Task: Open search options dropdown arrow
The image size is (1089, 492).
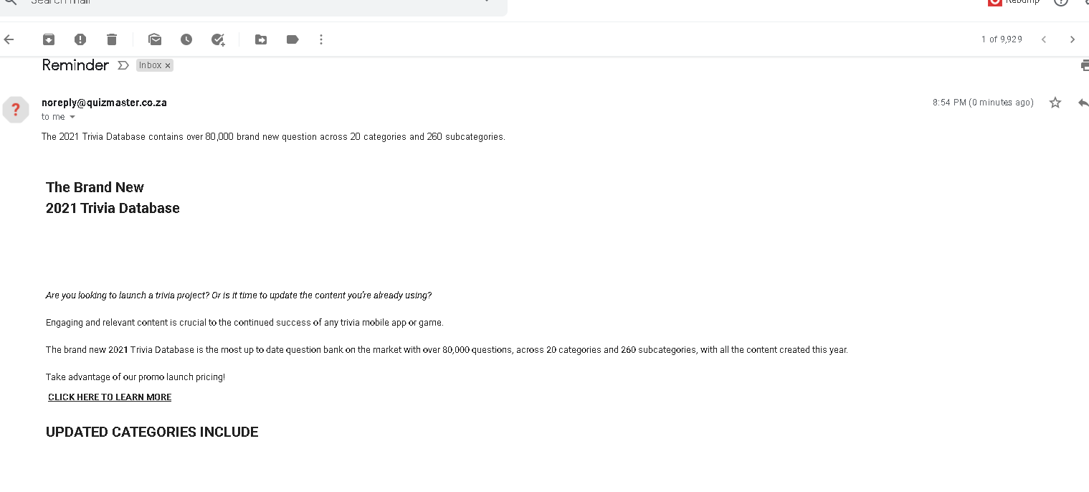Action: point(488,2)
